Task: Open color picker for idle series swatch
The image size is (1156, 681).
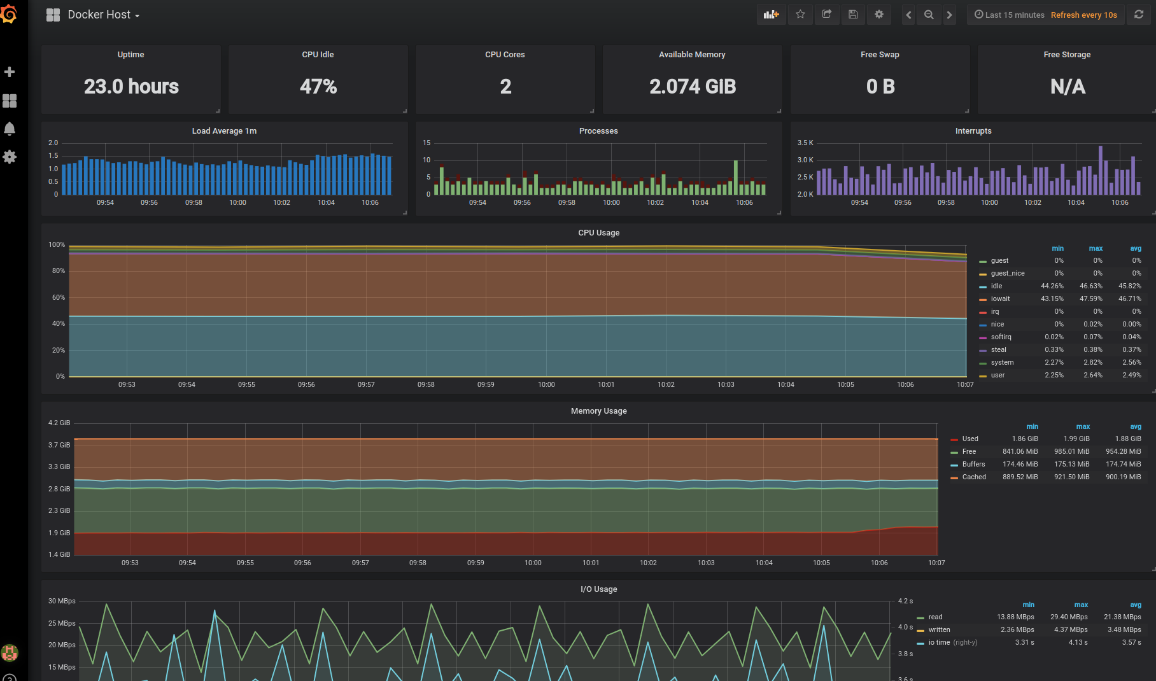Action: pyautogui.click(x=983, y=287)
